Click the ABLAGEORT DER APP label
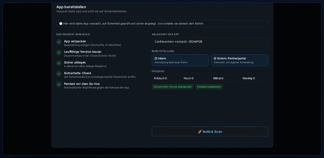The width and height of the screenshot is (324, 158). coord(165,34)
